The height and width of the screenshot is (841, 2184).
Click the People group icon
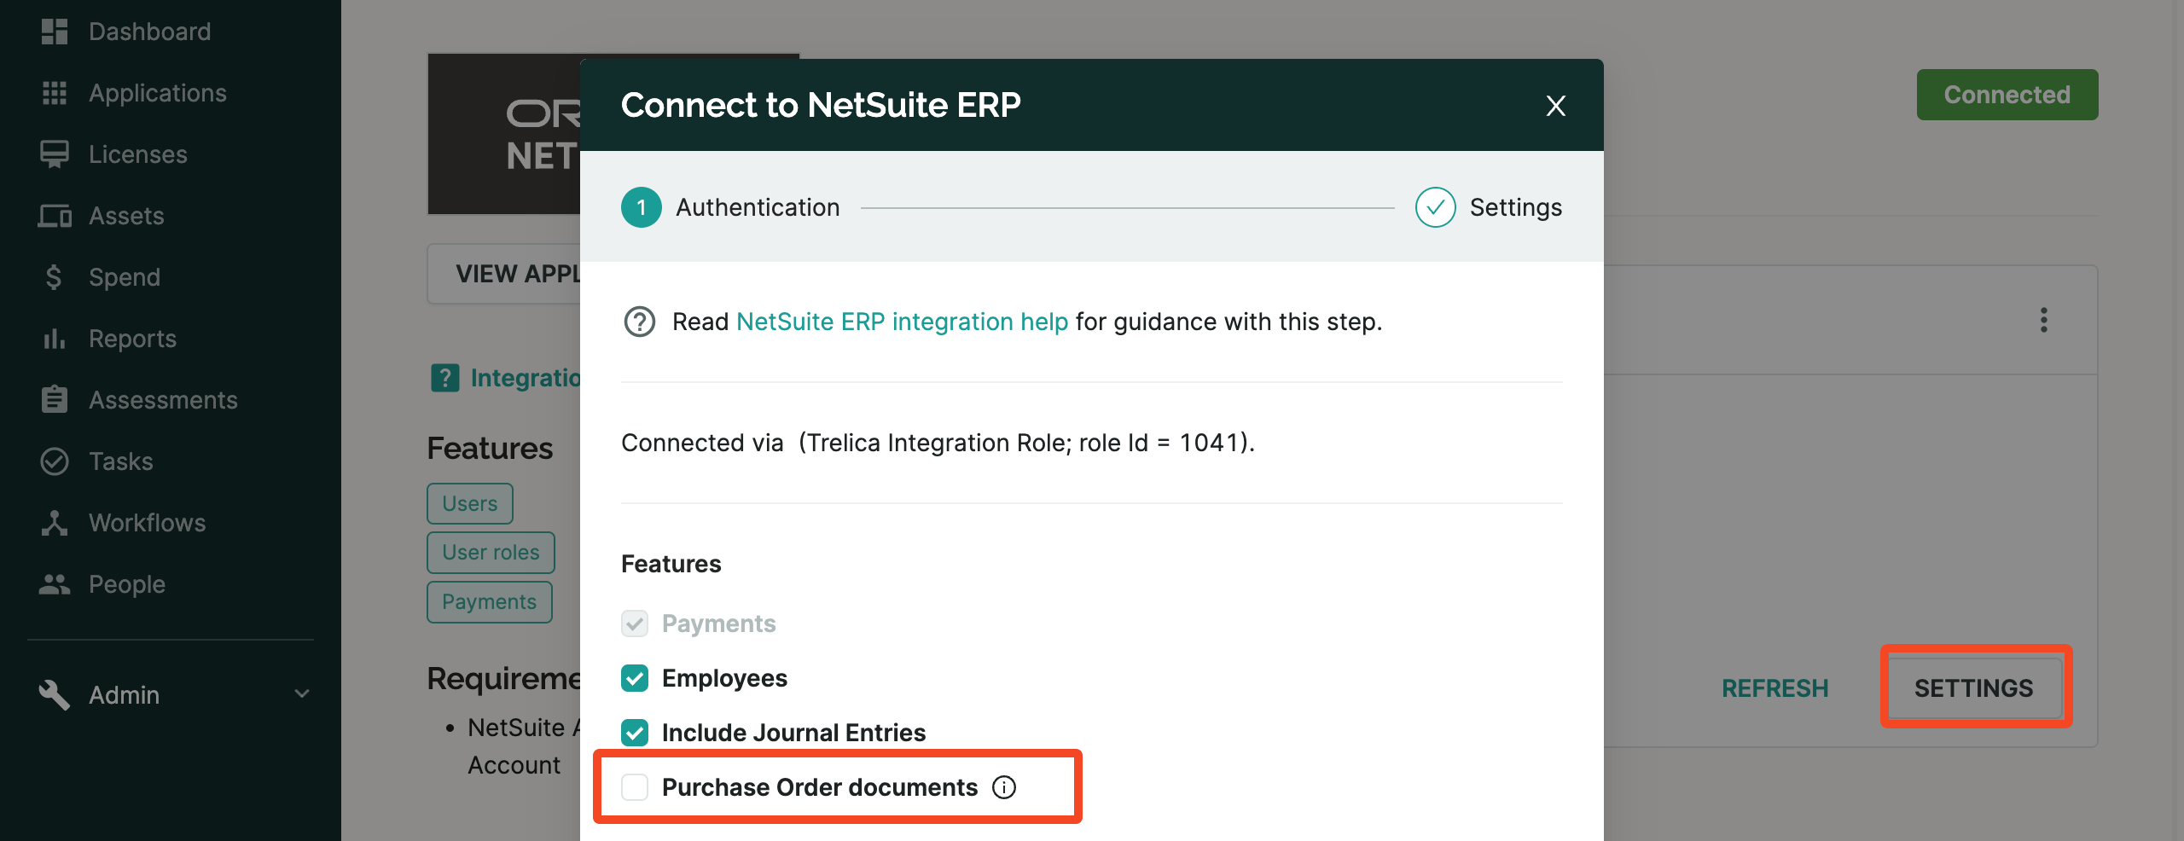(x=55, y=584)
